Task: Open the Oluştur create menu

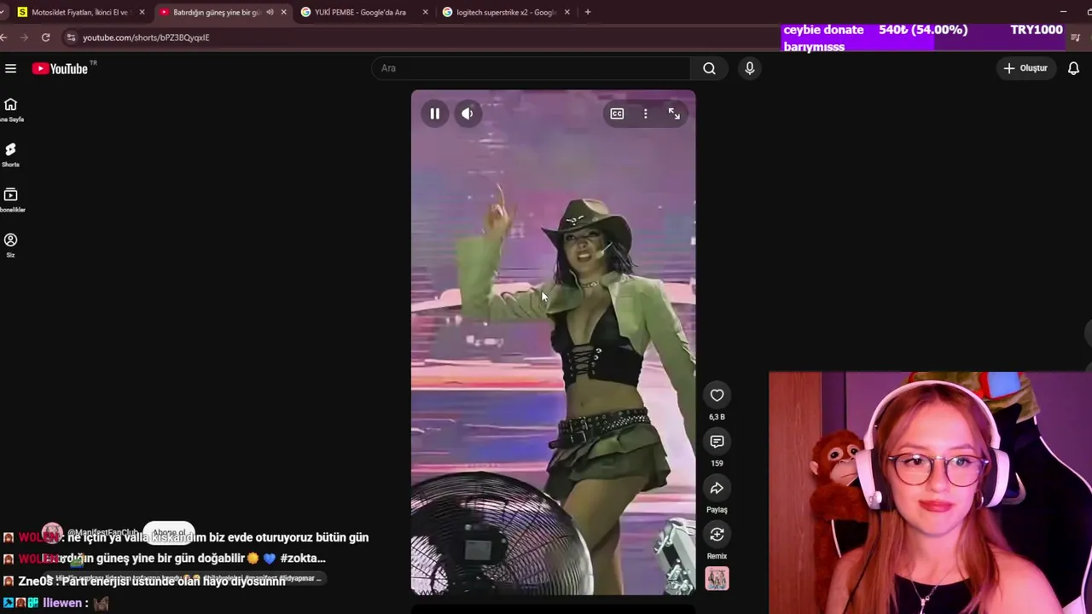Action: [x=1026, y=68]
